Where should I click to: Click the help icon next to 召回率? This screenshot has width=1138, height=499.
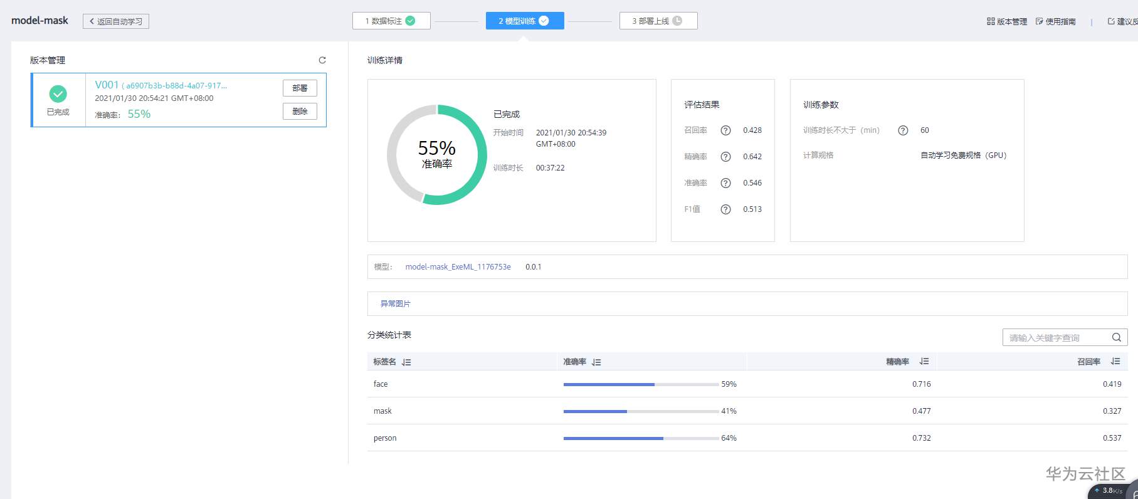[725, 130]
